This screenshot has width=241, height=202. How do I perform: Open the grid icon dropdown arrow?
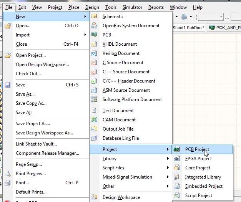(191, 17)
